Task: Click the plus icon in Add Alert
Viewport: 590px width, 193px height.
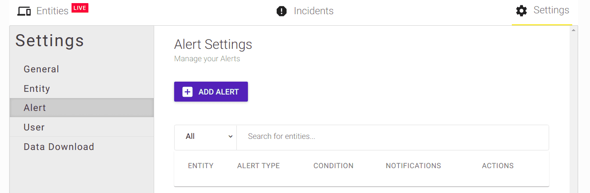Action: tap(187, 92)
